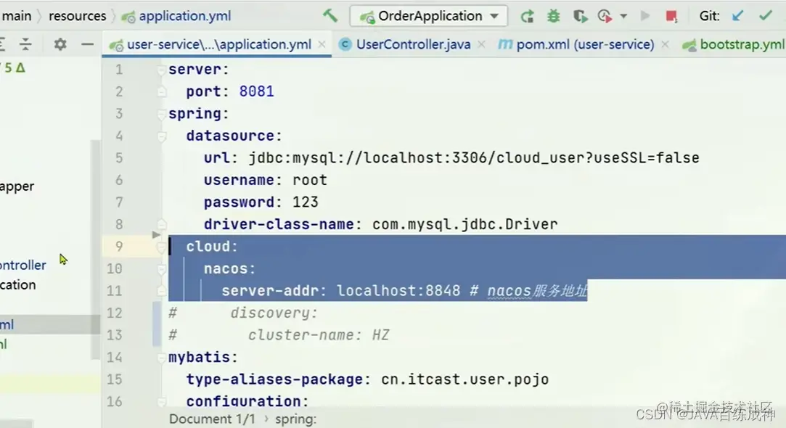Click the greyed Resume play icon

click(x=645, y=16)
